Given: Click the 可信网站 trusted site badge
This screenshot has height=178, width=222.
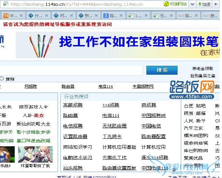Looking at the screenshot, I should (175, 4).
